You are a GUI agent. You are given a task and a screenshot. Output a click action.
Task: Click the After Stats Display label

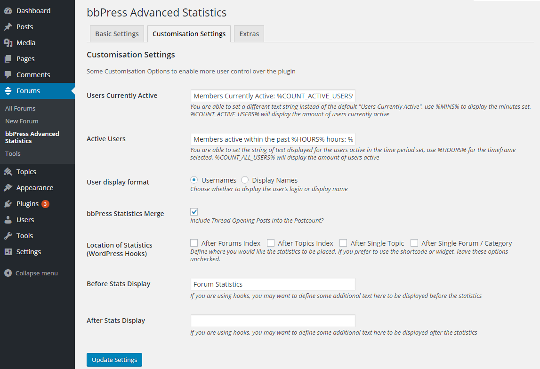(x=116, y=321)
